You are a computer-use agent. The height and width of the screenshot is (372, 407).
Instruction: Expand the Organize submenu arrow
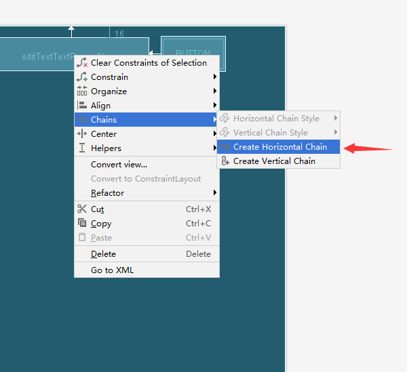tap(215, 91)
